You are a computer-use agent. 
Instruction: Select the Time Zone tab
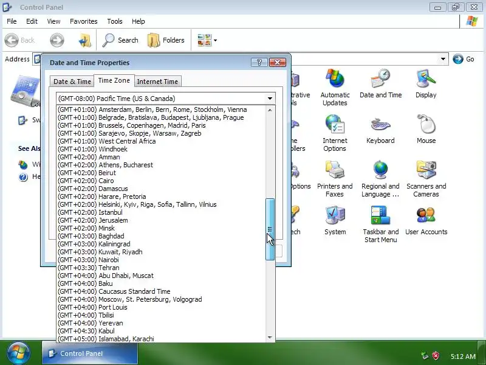pos(114,80)
